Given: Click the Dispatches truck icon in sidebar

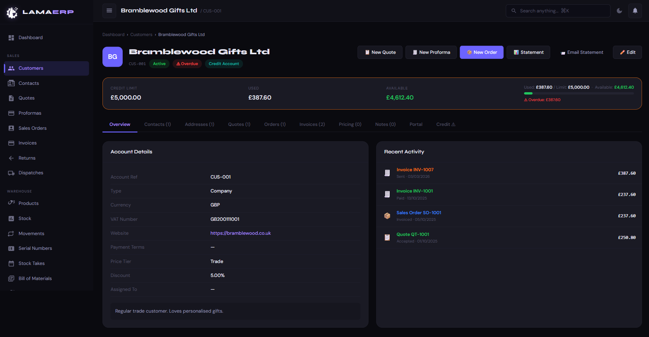Looking at the screenshot, I should pyautogui.click(x=11, y=173).
